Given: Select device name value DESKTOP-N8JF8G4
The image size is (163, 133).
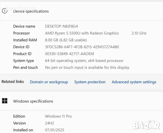Looking at the screenshot, I should tap(62, 26).
